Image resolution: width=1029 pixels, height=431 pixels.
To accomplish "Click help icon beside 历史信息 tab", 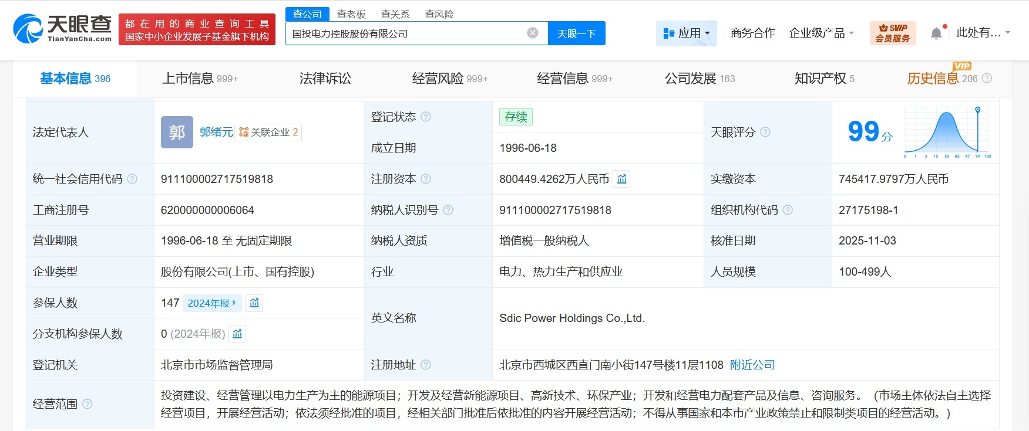I will tap(987, 78).
